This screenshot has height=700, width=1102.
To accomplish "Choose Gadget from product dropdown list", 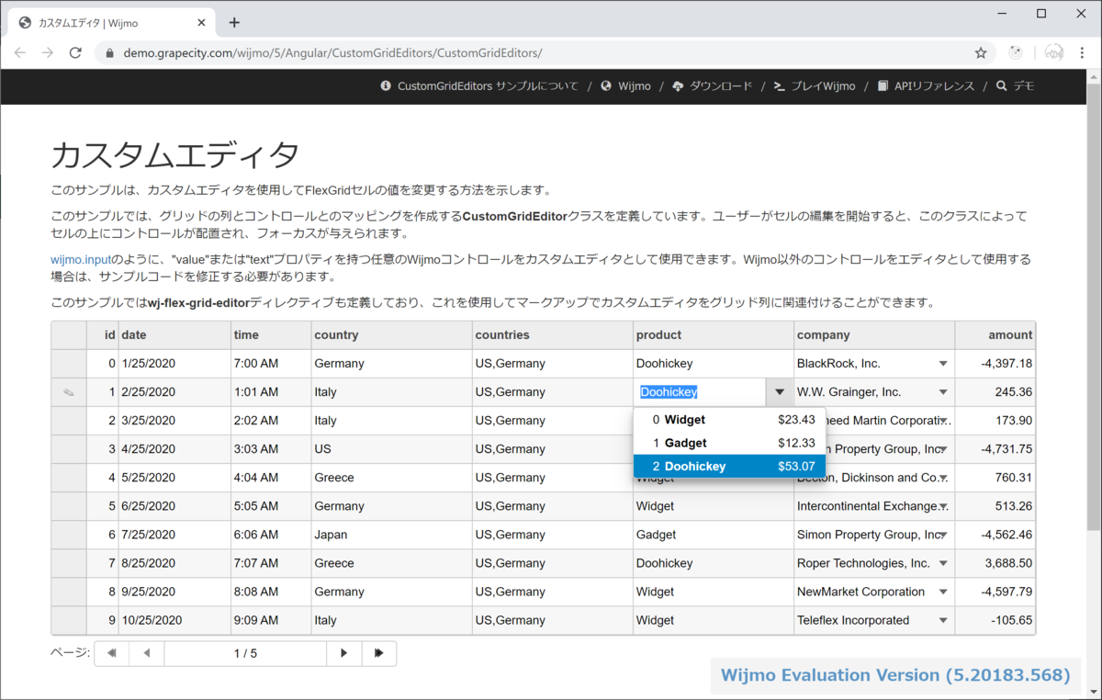I will coord(729,443).
